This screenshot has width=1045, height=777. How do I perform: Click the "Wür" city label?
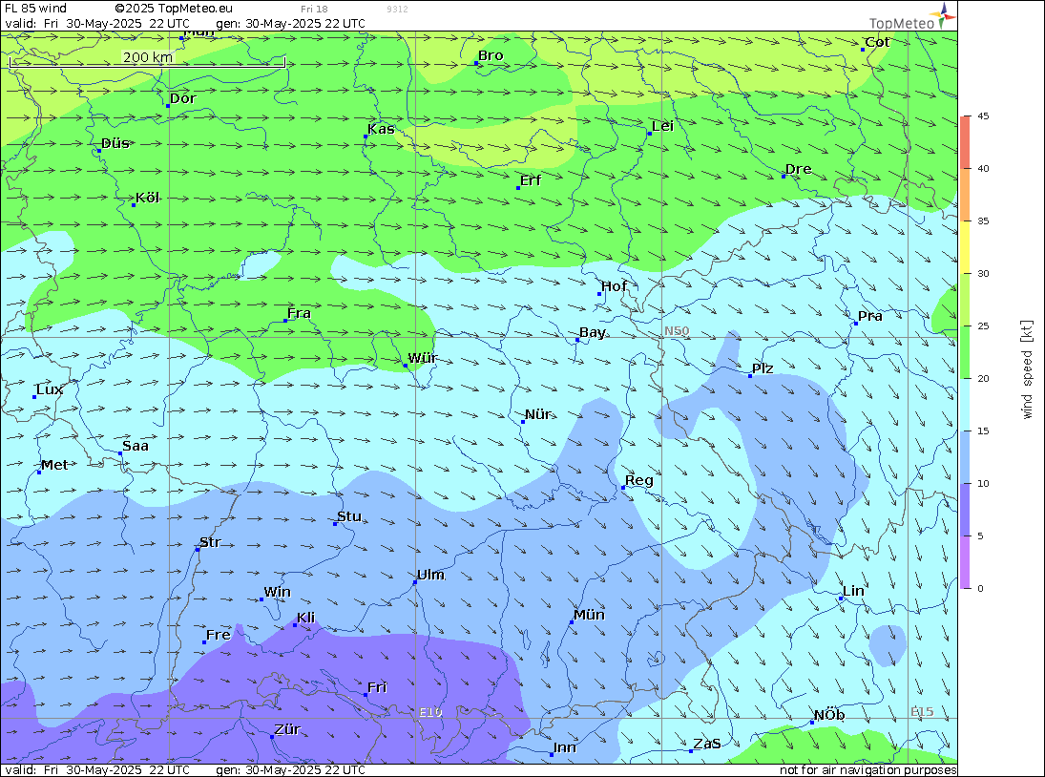[423, 358]
